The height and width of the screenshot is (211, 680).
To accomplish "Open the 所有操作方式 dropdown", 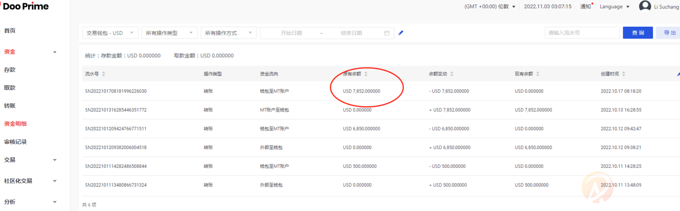I will 228,33.
